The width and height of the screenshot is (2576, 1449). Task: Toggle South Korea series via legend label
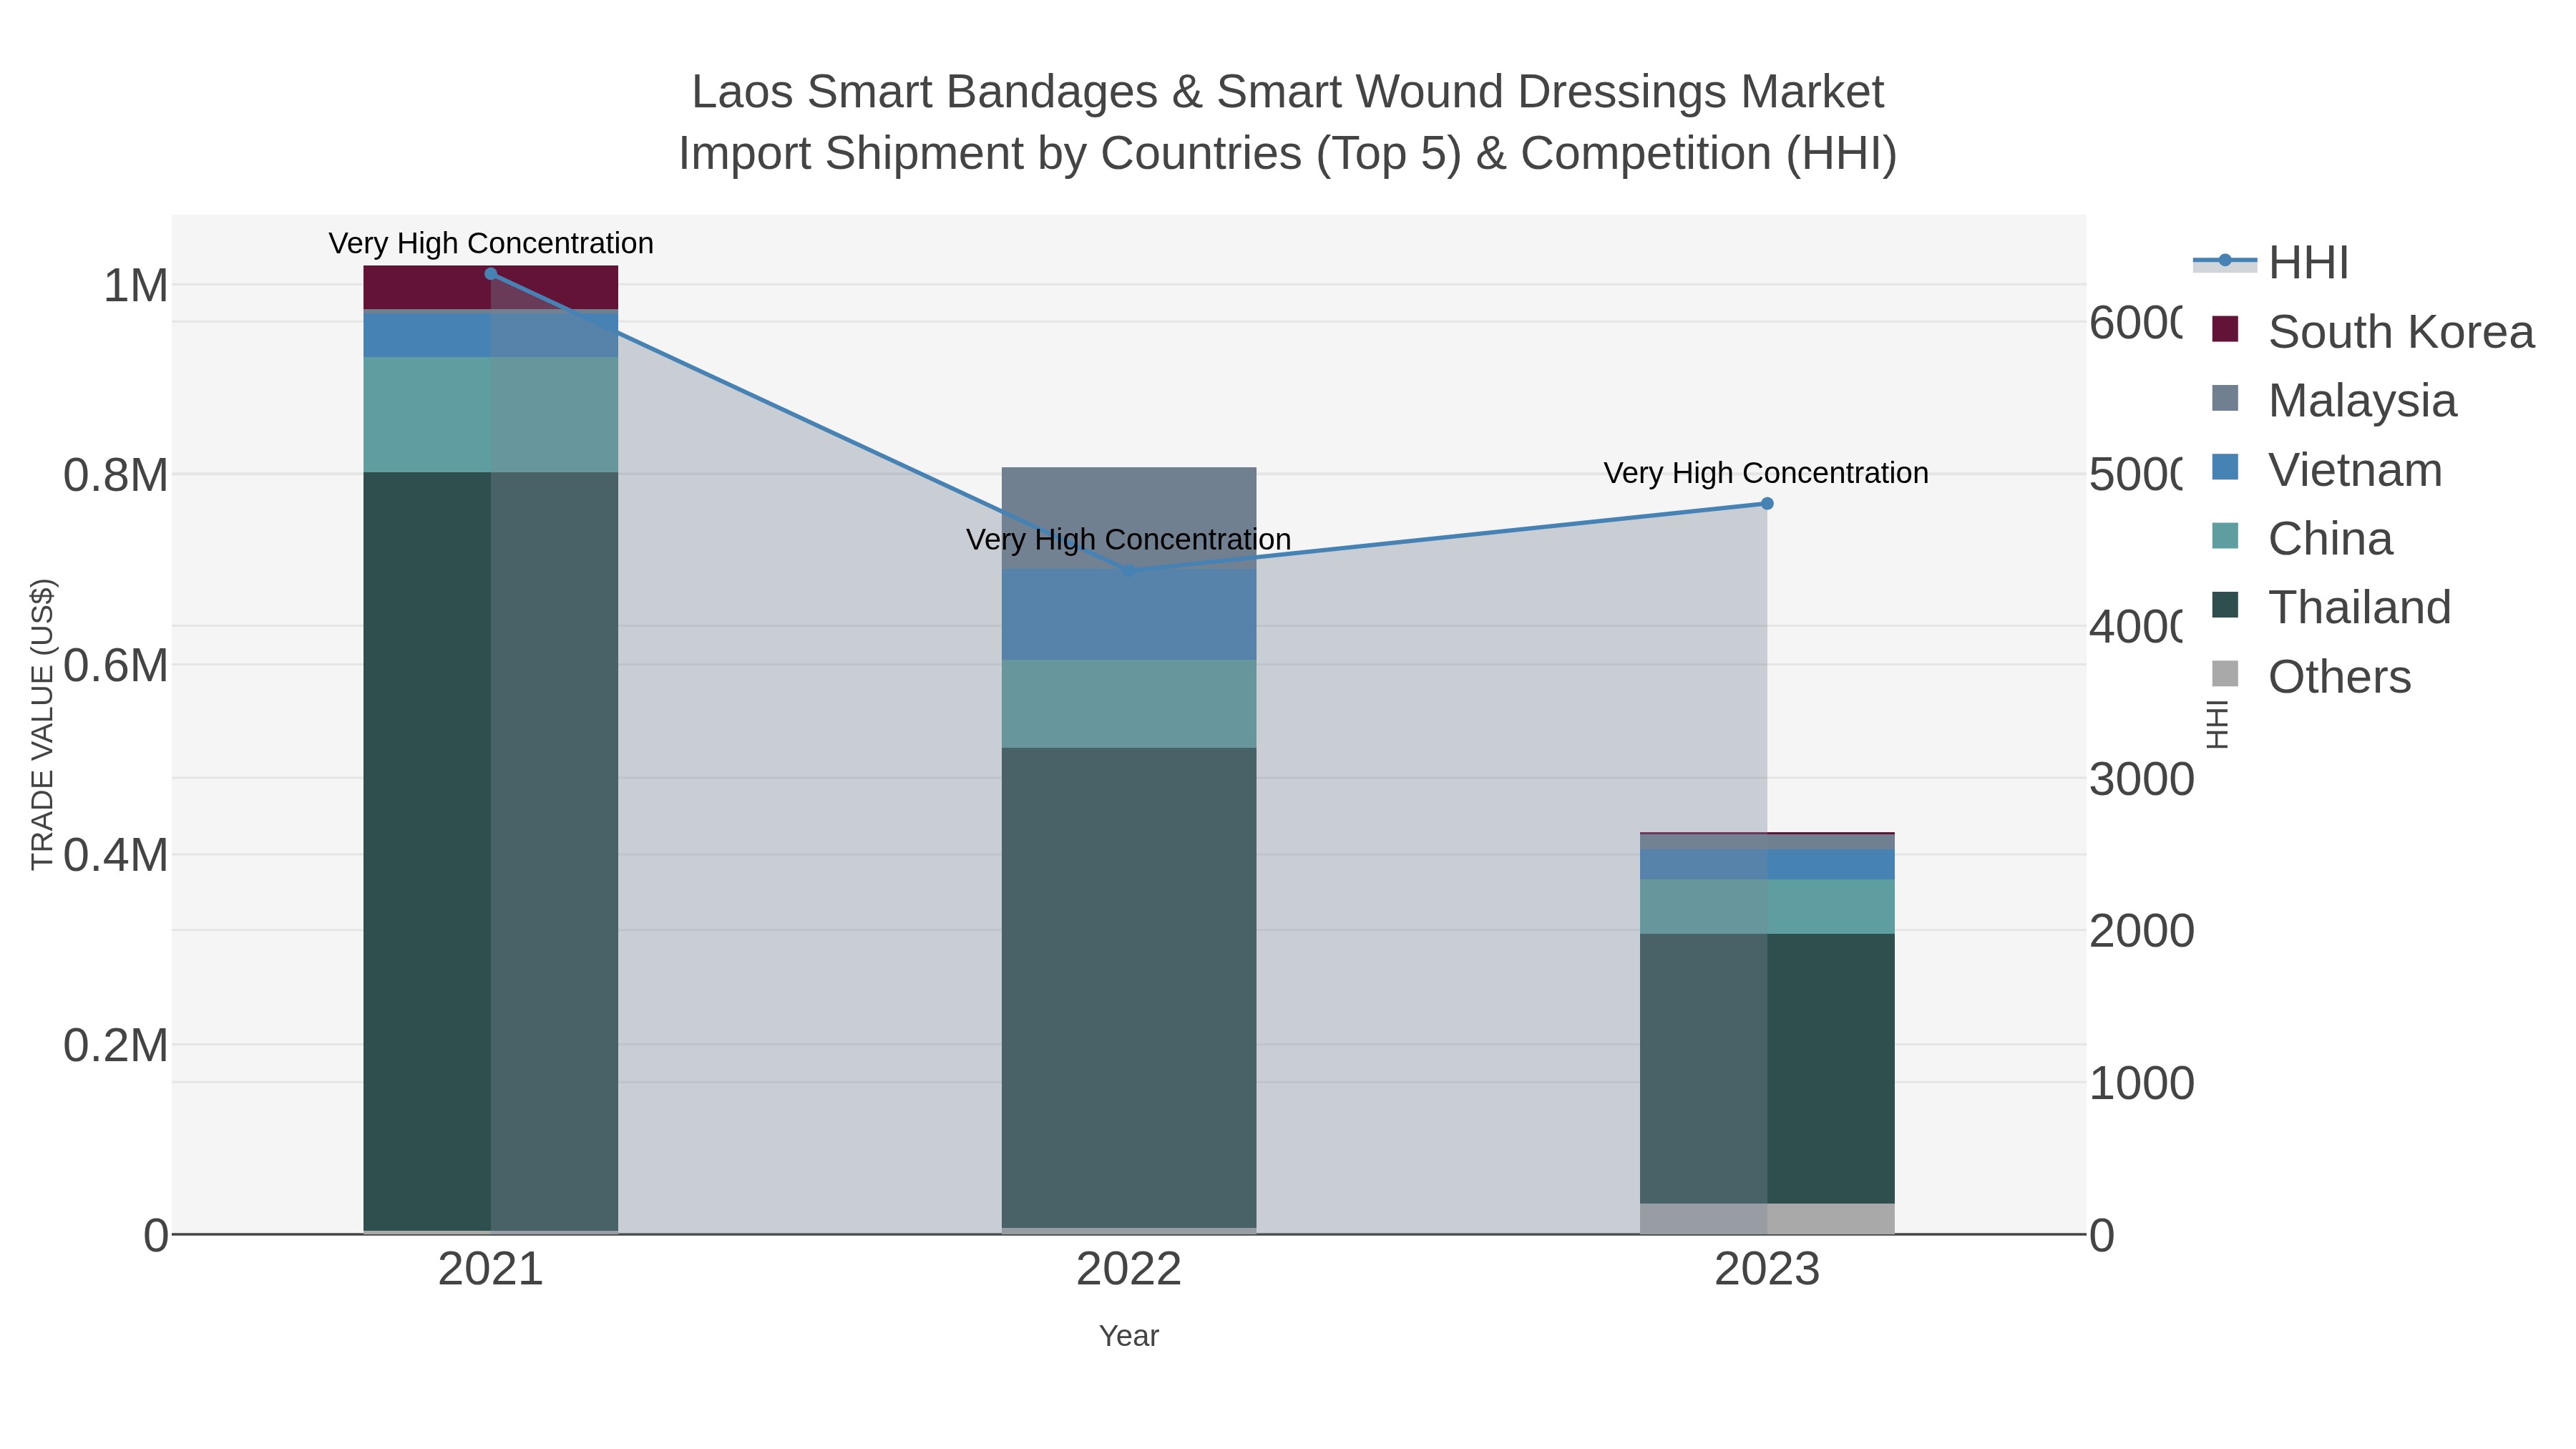click(2401, 332)
